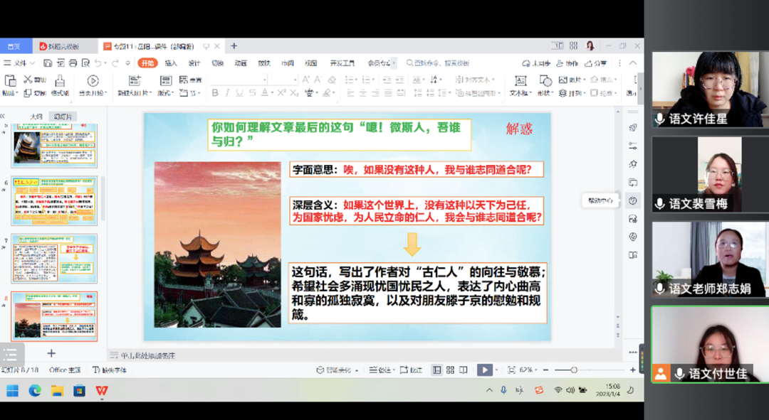
Task: Click the Comments (批注) button in status bar
Action: point(411,370)
